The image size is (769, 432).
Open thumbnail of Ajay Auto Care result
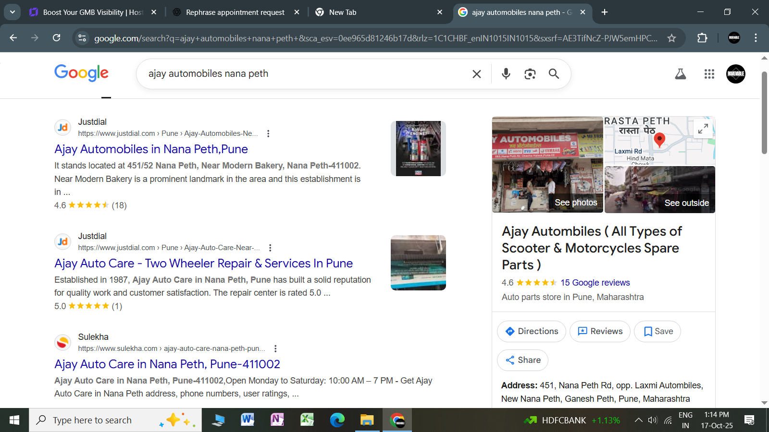418,263
